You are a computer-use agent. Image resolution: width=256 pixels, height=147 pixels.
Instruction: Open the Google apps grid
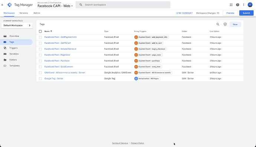tap(231, 5)
